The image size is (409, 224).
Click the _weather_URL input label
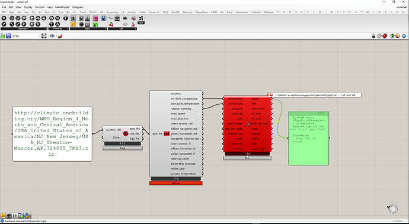click(x=113, y=130)
